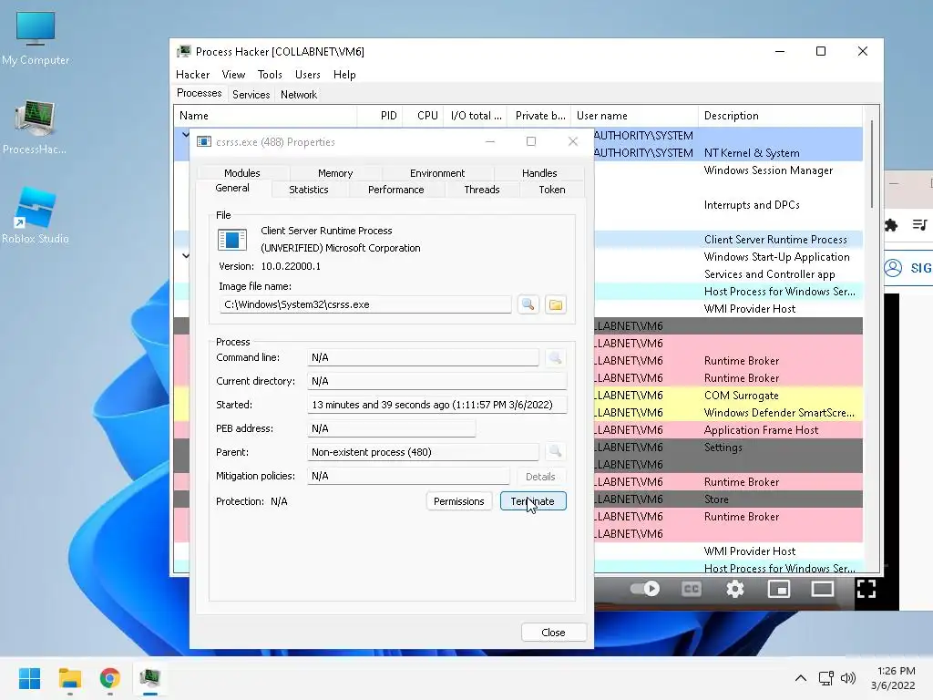The width and height of the screenshot is (933, 700).
Task: Open the View menu
Action: tap(233, 75)
